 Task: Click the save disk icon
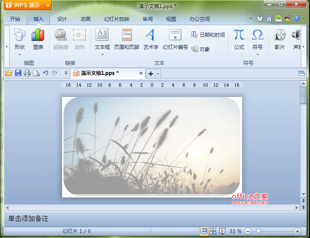click(18, 73)
